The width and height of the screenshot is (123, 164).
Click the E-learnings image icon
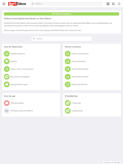click(68, 103)
